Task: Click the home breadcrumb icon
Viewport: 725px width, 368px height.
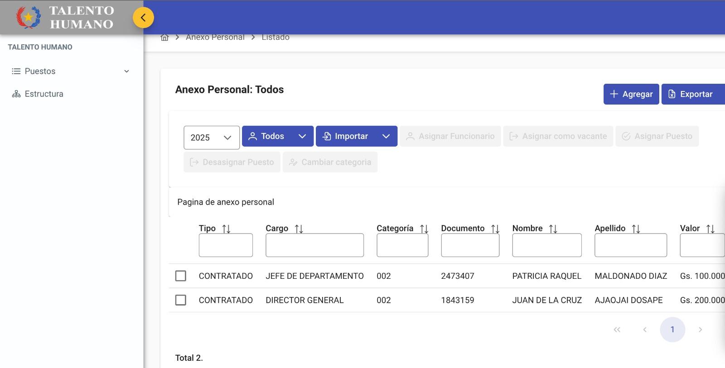Action: click(x=164, y=38)
